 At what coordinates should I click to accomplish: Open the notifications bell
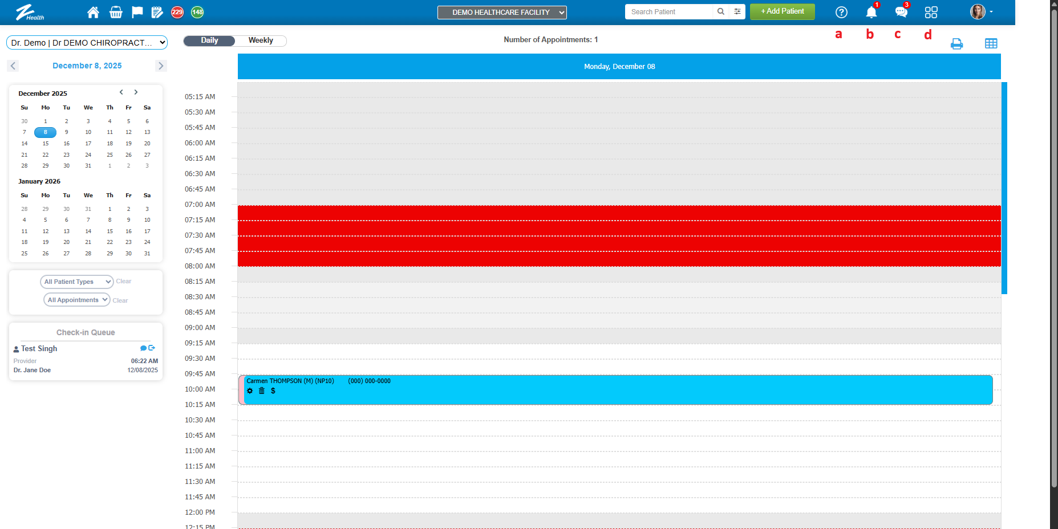tap(871, 12)
